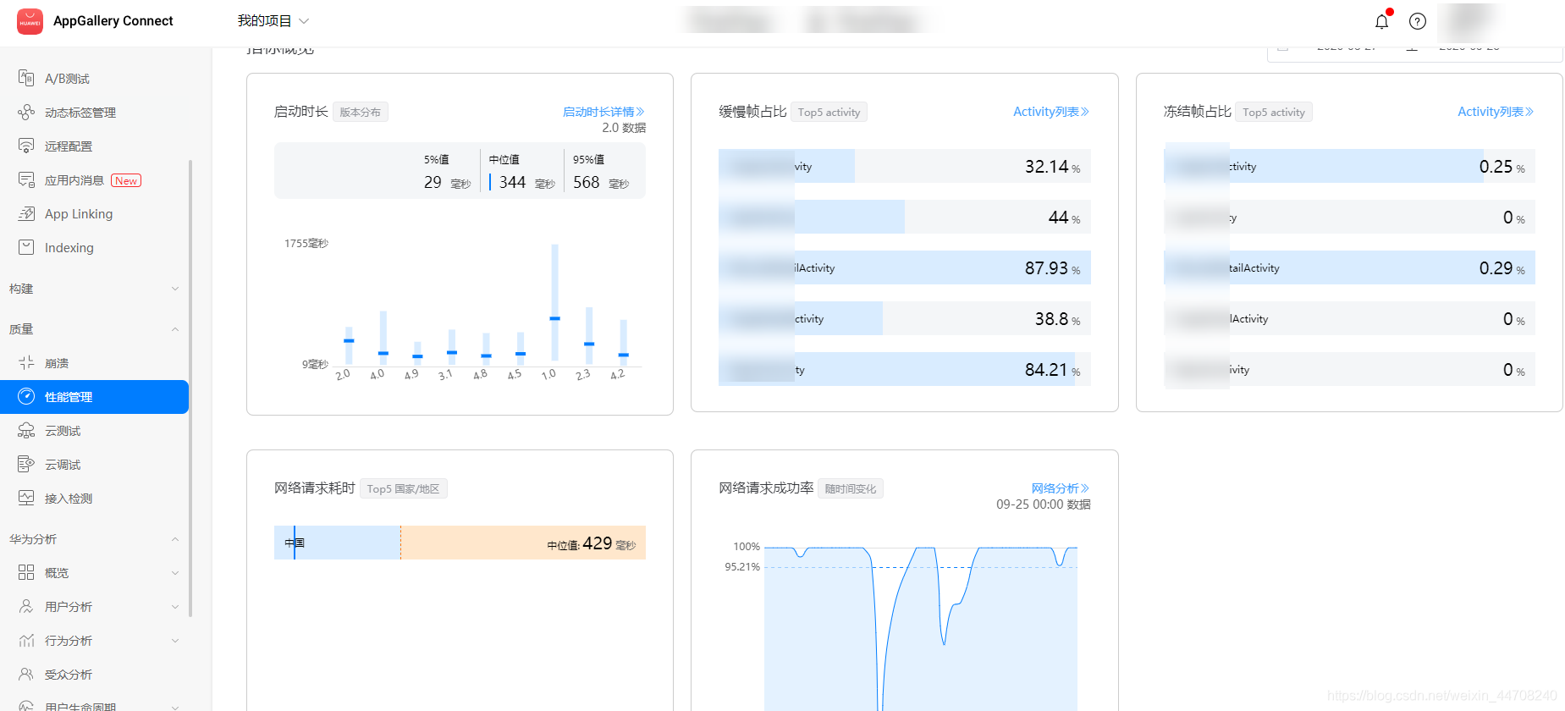Click the 行为分析 chart icon
The height and width of the screenshot is (711, 1565).
26,640
